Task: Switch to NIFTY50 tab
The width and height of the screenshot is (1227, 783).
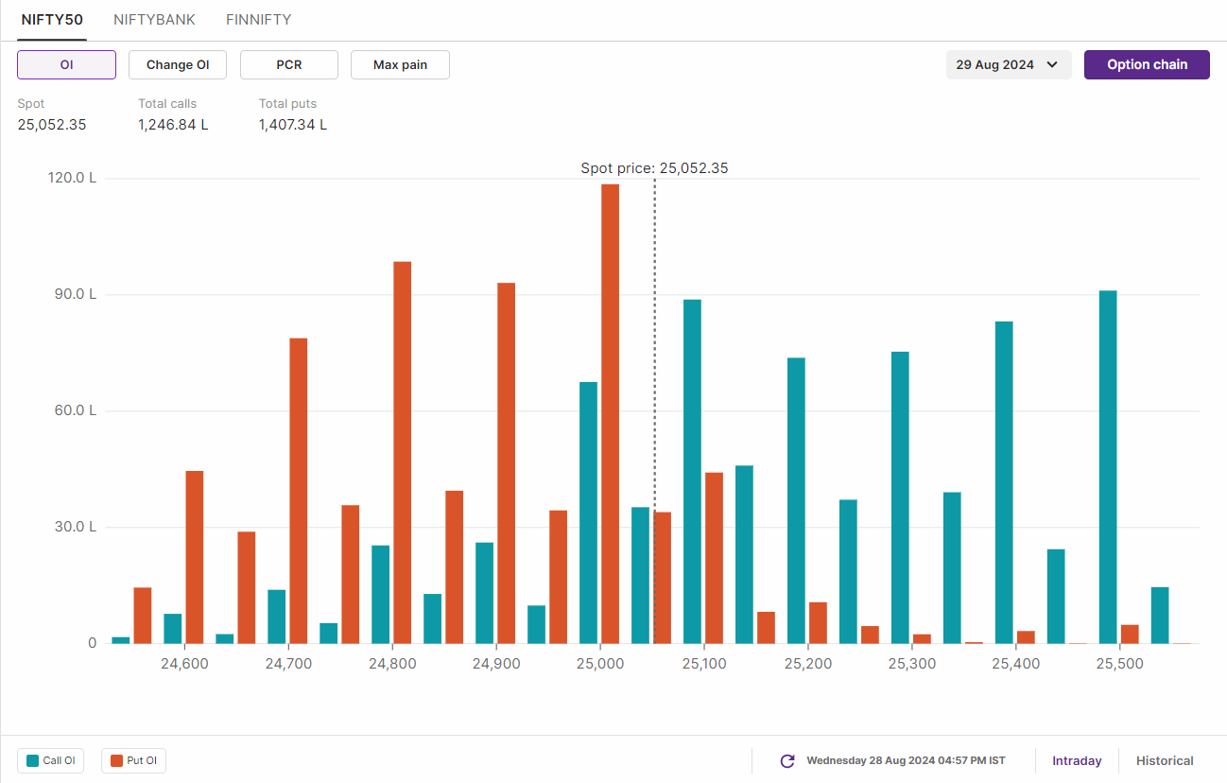Action: click(52, 20)
